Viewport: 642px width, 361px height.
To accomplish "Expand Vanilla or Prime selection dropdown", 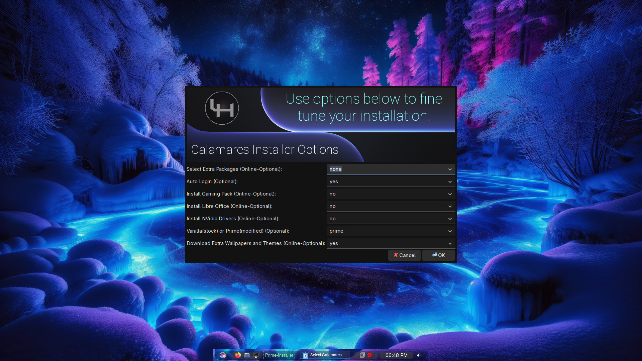I will click(x=391, y=231).
